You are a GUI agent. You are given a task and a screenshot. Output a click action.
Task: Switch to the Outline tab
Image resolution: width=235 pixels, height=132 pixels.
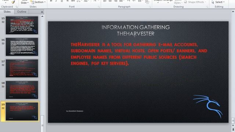[22, 12]
